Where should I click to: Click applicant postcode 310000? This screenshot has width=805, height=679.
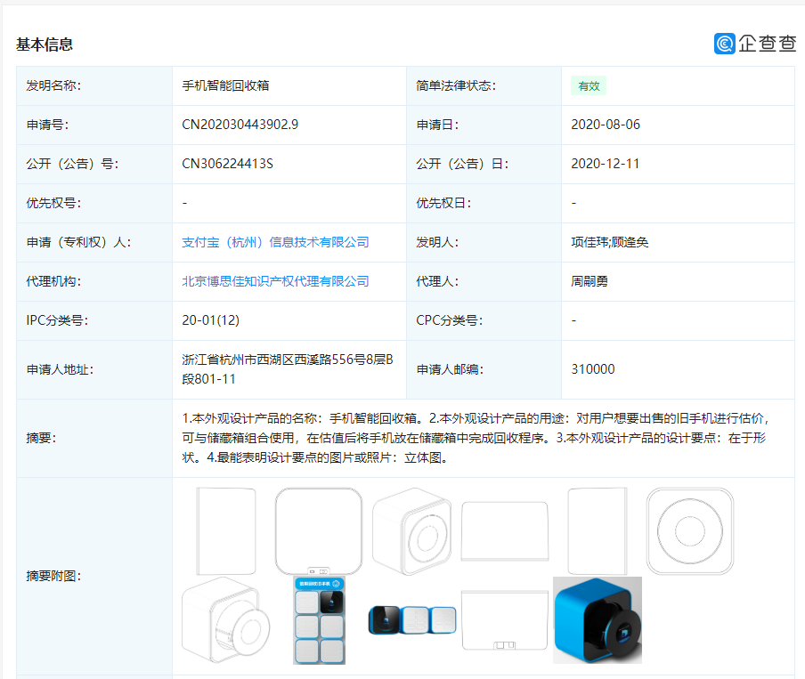coord(592,369)
